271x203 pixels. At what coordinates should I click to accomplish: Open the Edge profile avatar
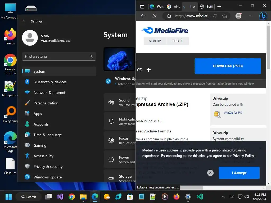238,16
